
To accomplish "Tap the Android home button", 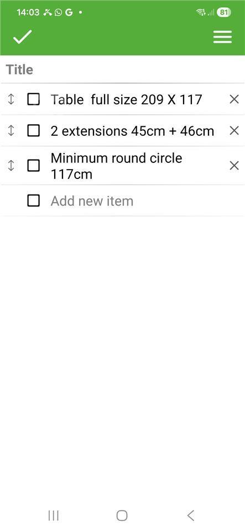I will pos(122,515).
